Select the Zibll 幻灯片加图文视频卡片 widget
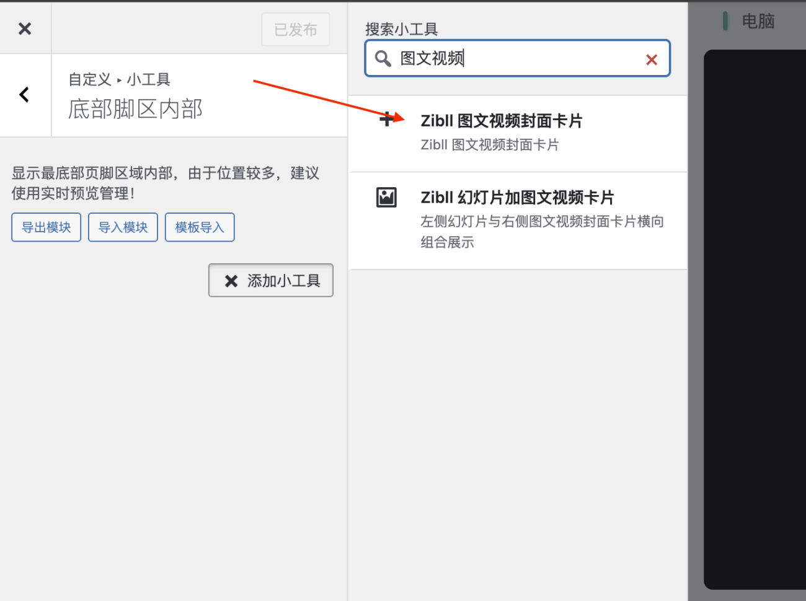Screen dimensions: 806x601 (x=518, y=221)
